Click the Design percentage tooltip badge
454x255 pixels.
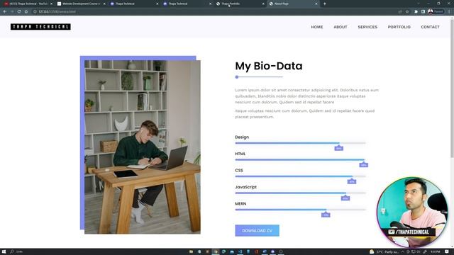(x=339, y=148)
